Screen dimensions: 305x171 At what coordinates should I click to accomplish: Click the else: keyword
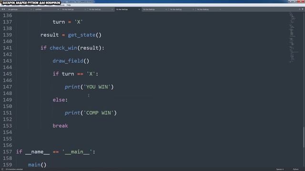[x=60, y=100]
